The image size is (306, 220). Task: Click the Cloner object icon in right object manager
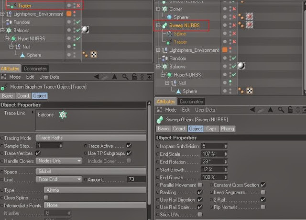pyautogui.click(x=165, y=9)
